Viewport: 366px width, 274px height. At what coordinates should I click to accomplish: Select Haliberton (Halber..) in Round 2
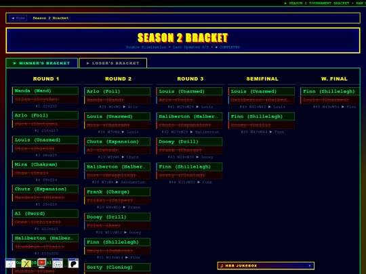pyautogui.click(x=117, y=167)
